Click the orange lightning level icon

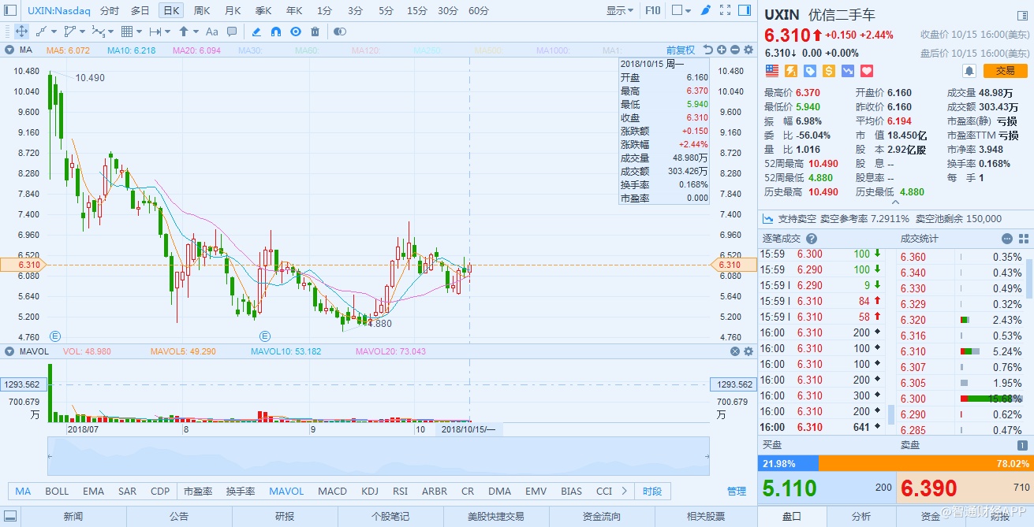pyautogui.click(x=790, y=71)
